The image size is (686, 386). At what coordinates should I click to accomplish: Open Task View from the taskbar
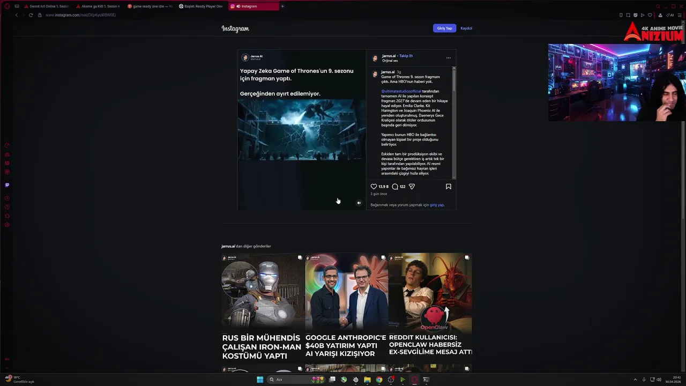pos(332,380)
